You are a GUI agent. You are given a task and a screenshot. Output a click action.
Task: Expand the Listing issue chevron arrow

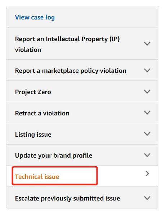[x=147, y=134]
